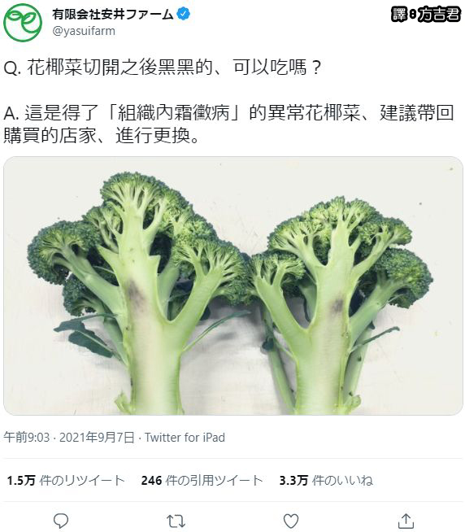This screenshot has height=532, width=465.
Task: Click the Twitter for iPad source label
Action: pyautogui.click(x=185, y=438)
